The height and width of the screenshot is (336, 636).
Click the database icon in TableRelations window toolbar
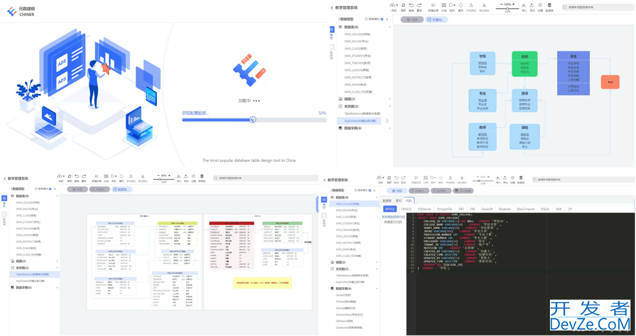pos(202,176)
